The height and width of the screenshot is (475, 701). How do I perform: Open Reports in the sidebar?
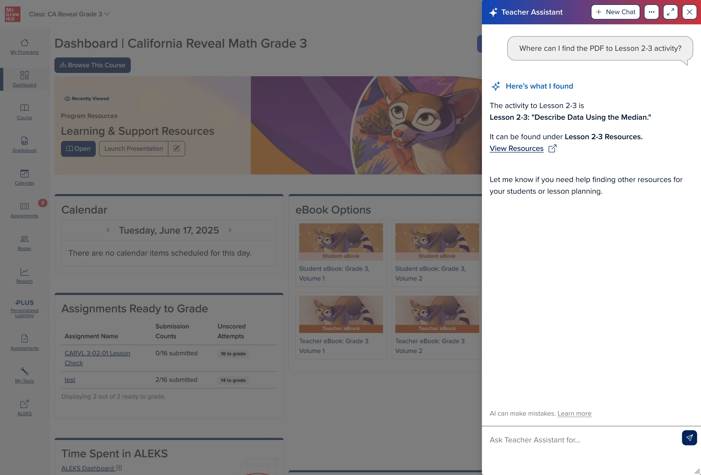(24, 275)
